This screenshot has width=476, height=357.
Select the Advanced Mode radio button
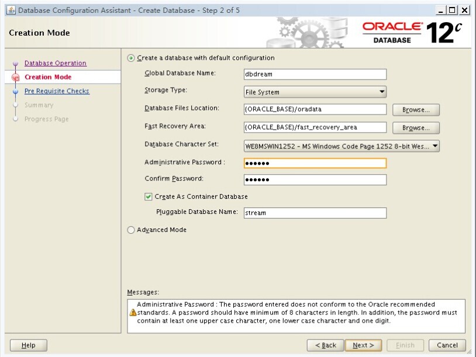pos(131,230)
